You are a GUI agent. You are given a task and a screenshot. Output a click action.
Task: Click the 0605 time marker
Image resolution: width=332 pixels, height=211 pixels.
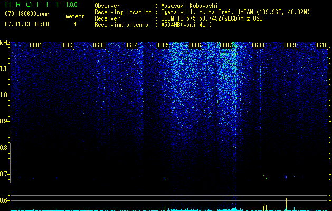pyautogui.click(x=163, y=45)
